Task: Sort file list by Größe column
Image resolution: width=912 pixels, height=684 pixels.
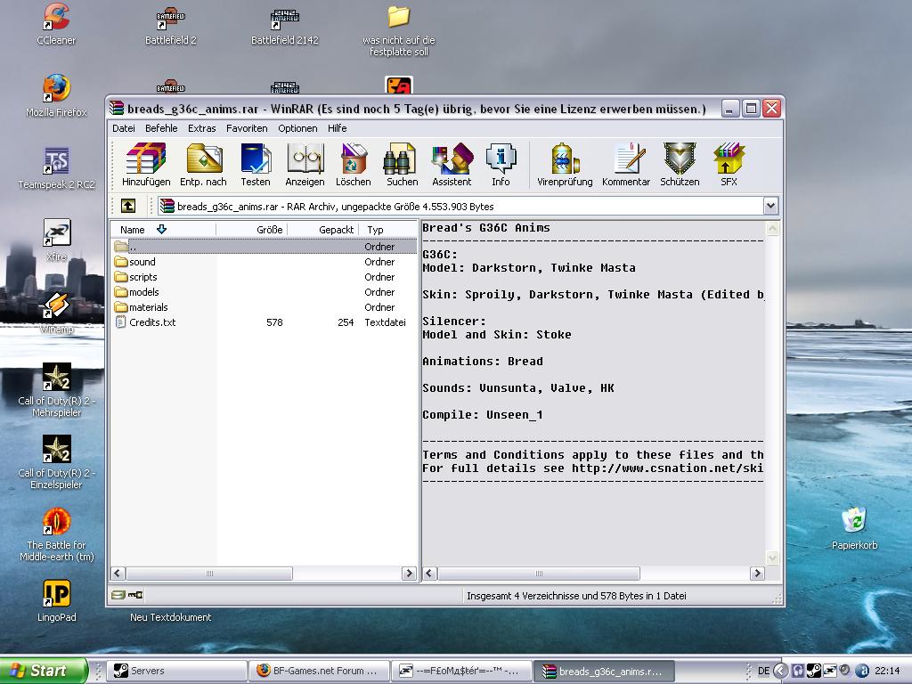Action: click(x=251, y=230)
